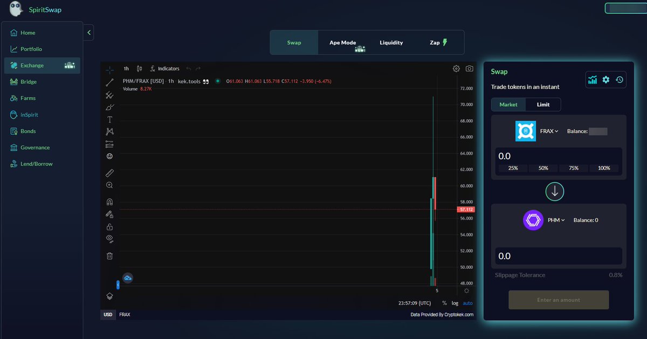Screen dimensions: 647x339
Task: Open transaction history clock icon
Action: tap(620, 80)
